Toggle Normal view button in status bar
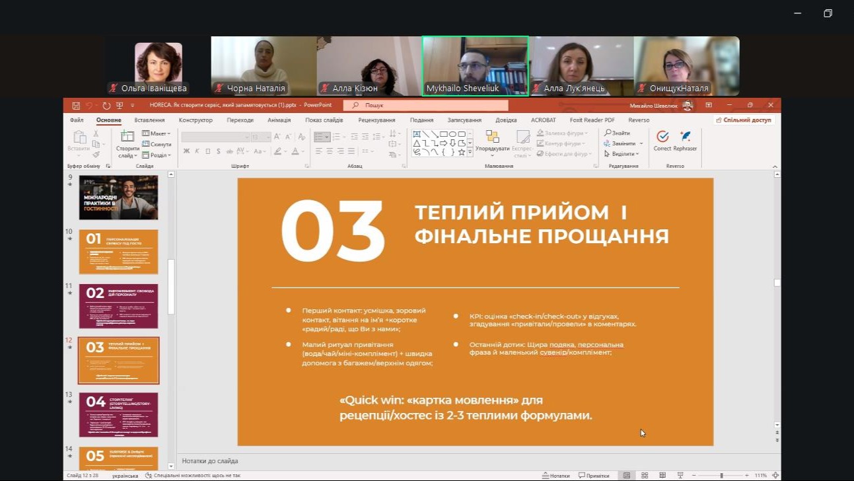 coord(626,476)
